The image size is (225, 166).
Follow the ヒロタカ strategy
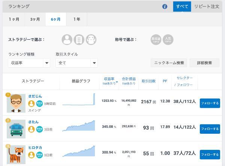pos(210,155)
